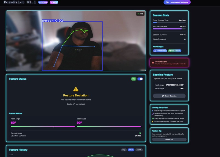
Task: Click the Posture Deviation heading
Action: pos(76,95)
